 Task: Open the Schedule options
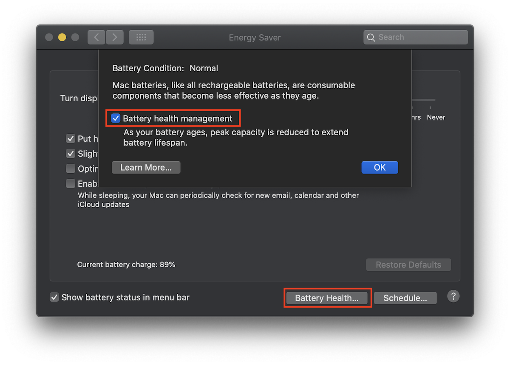[x=405, y=298]
